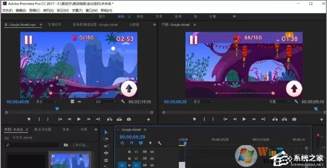This screenshot has width=327, height=168.
Task: Toggle V3 sync lock
Action: coord(144,152)
